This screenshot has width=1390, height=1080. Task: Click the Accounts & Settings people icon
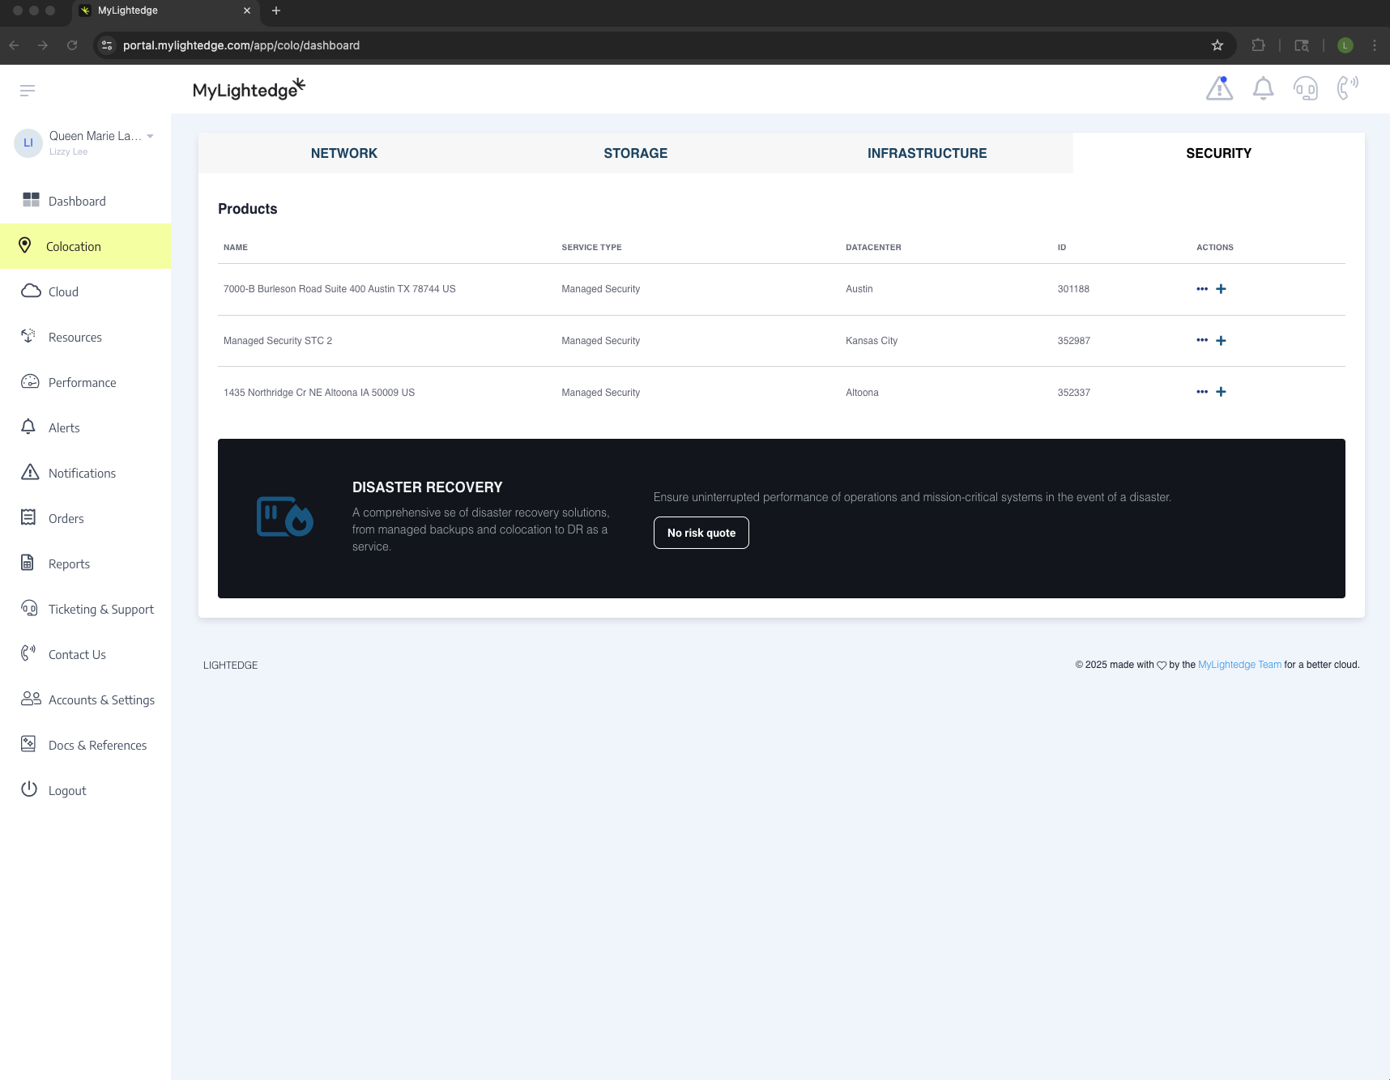click(31, 699)
